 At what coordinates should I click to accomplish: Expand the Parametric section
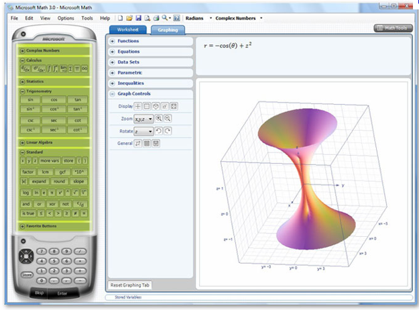click(x=113, y=72)
